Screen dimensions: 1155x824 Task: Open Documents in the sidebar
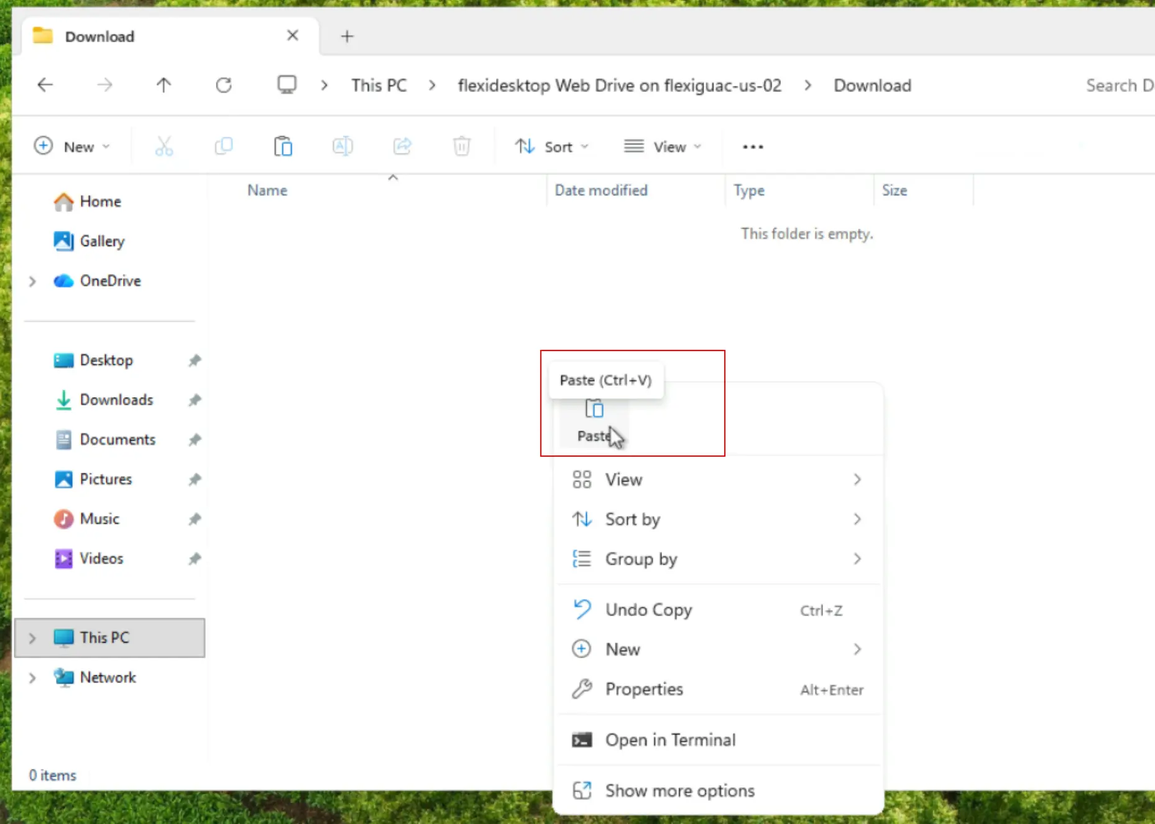tap(117, 439)
